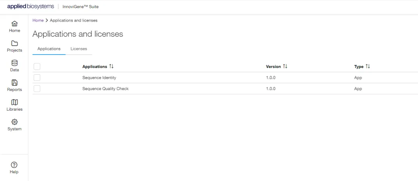Open the Home sidebar icon
Image resolution: width=418 pixels, height=181 pixels.
tap(14, 24)
